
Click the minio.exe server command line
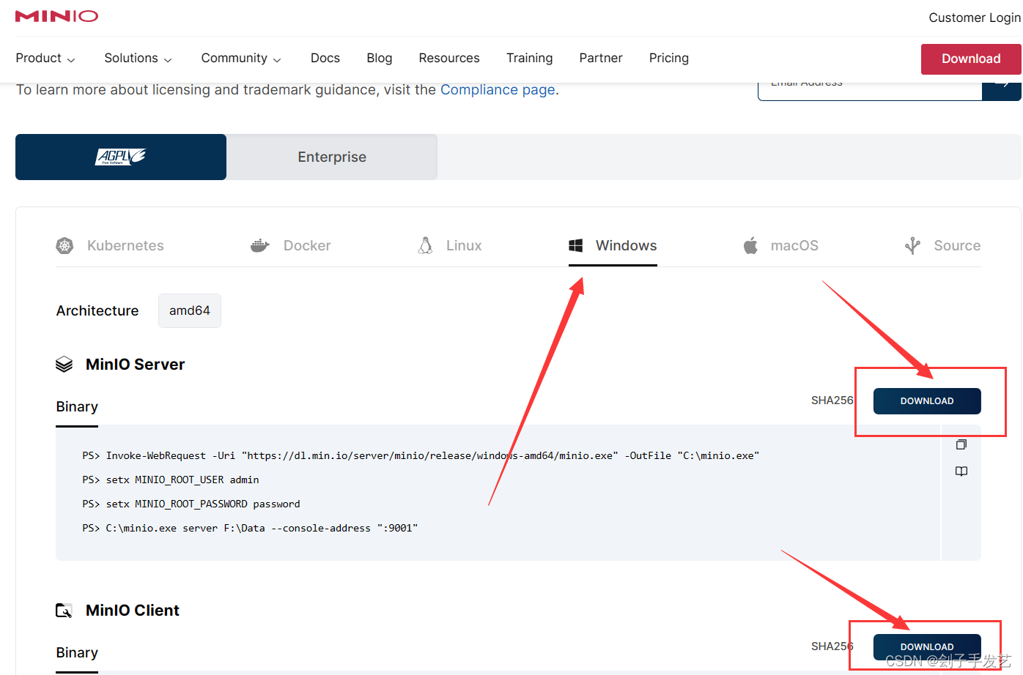pos(250,528)
